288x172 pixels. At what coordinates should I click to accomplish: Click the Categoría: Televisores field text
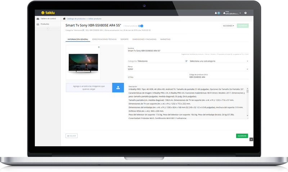[138, 61]
